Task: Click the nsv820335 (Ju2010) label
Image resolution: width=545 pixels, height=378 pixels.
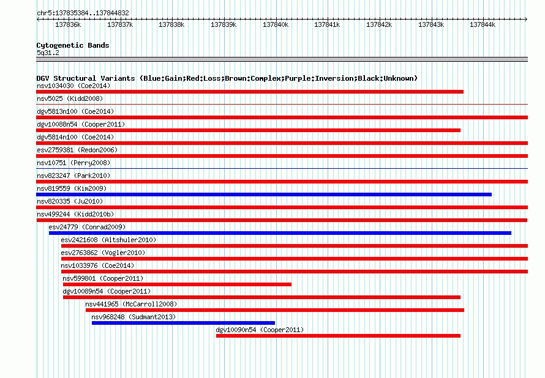Action: 70,201
